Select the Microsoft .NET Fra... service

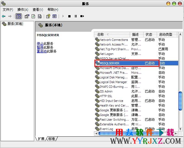pyautogui.click(x=136, y=73)
